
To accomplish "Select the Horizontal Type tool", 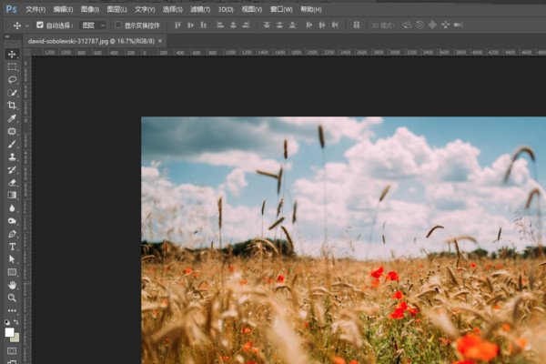I will 13,246.
